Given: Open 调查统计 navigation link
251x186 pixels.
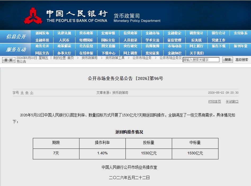Looking at the screenshot, I should pyautogui.click(x=196, y=33).
